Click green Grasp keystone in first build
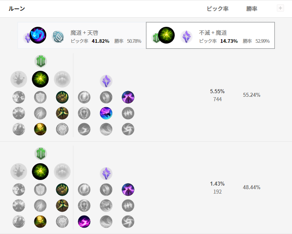Screen dimensions: 292x234 click(x=40, y=79)
